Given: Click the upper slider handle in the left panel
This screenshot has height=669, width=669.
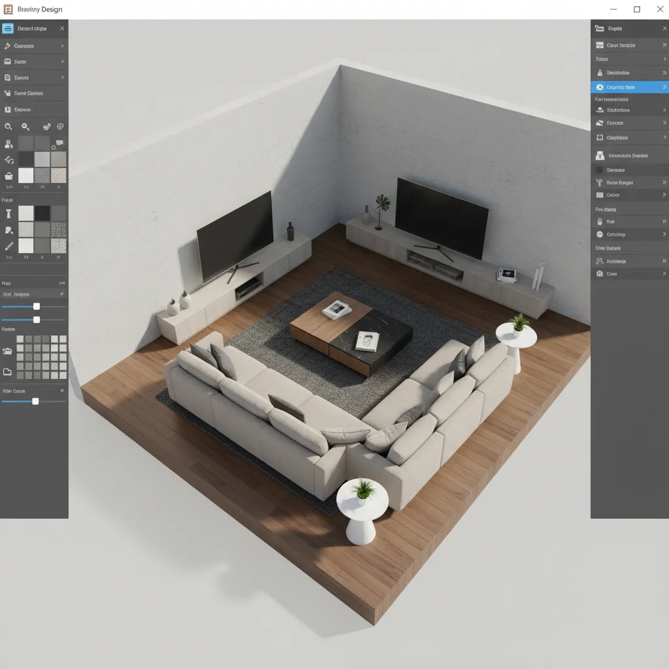Looking at the screenshot, I should [36, 306].
